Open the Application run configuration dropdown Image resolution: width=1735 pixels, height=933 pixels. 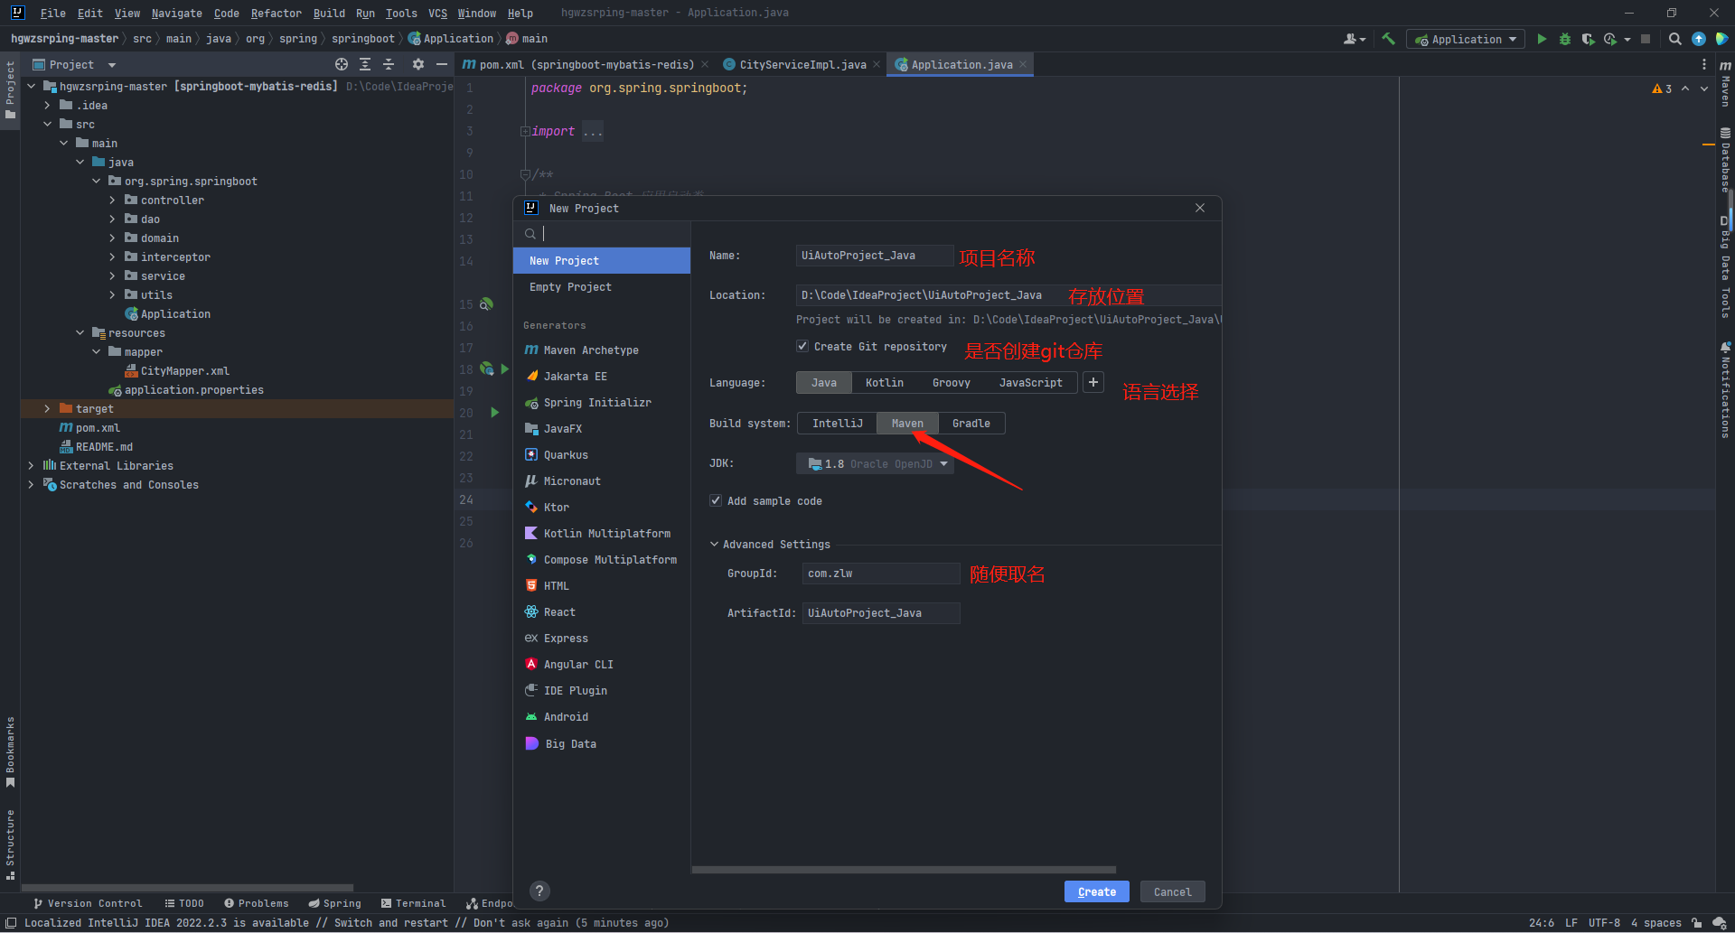(1466, 39)
